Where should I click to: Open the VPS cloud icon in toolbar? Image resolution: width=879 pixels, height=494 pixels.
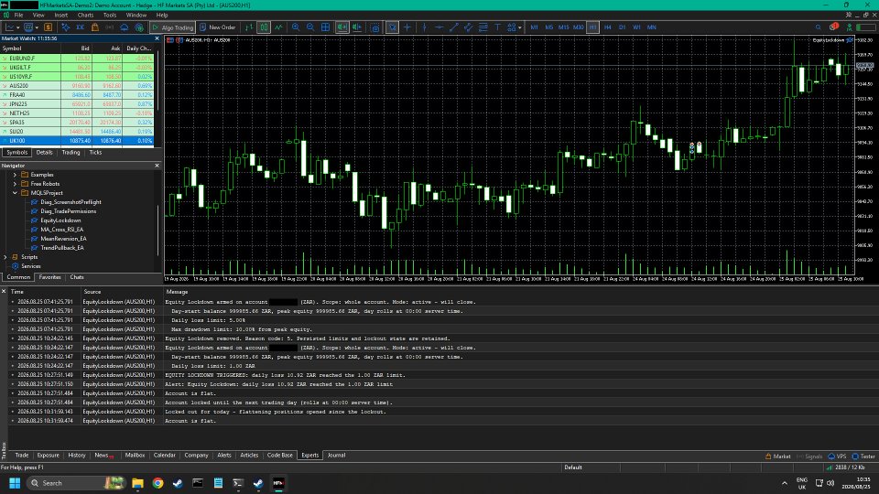[x=125, y=27]
